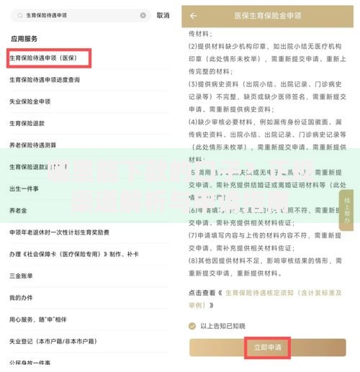Select 生育保险待遇申领（医保）result
360x372 pixels.
point(43,58)
